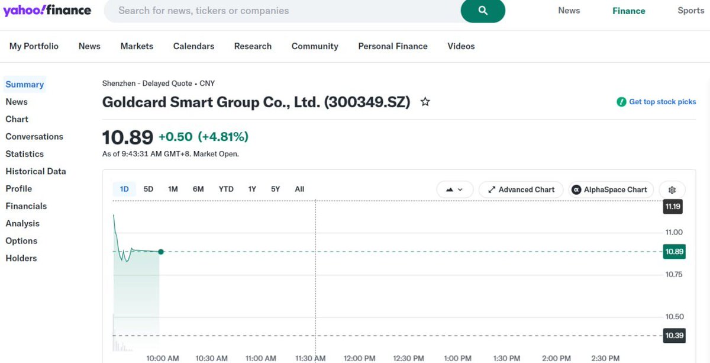Open My Portfolio in navigation bar
The width and height of the screenshot is (710, 363).
point(34,46)
